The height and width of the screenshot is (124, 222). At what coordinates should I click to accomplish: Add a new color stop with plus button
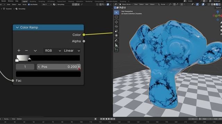pyautogui.click(x=19, y=51)
